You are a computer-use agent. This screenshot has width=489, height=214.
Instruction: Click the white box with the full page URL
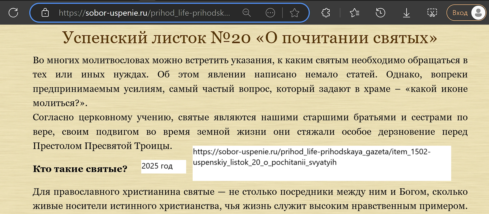click(321, 163)
